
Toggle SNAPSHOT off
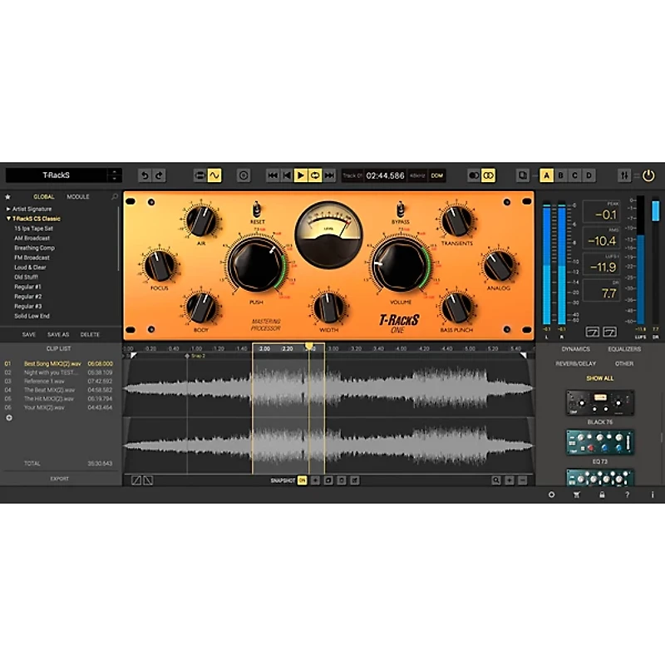point(301,480)
